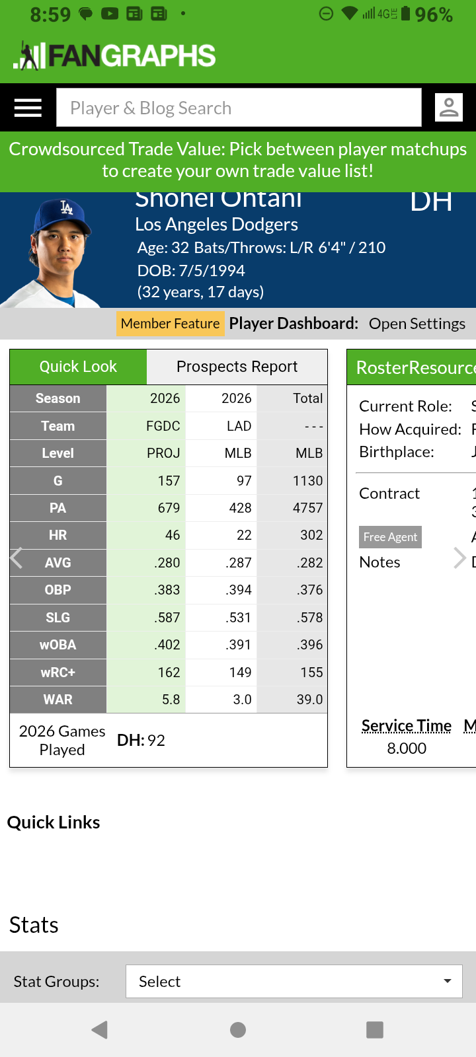Tap the Wi-Fi signal status icon
Image resolution: width=476 pixels, height=1057 pixels.
[350, 14]
